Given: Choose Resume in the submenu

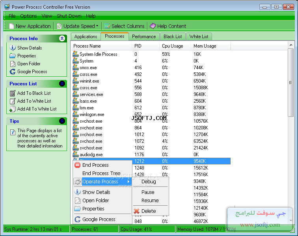Looking at the screenshot, I should [150, 200].
